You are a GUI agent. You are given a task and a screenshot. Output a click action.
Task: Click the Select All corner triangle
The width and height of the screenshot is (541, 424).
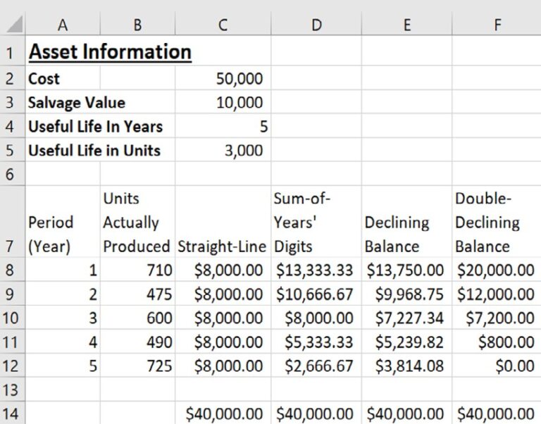pyautogui.click(x=14, y=24)
